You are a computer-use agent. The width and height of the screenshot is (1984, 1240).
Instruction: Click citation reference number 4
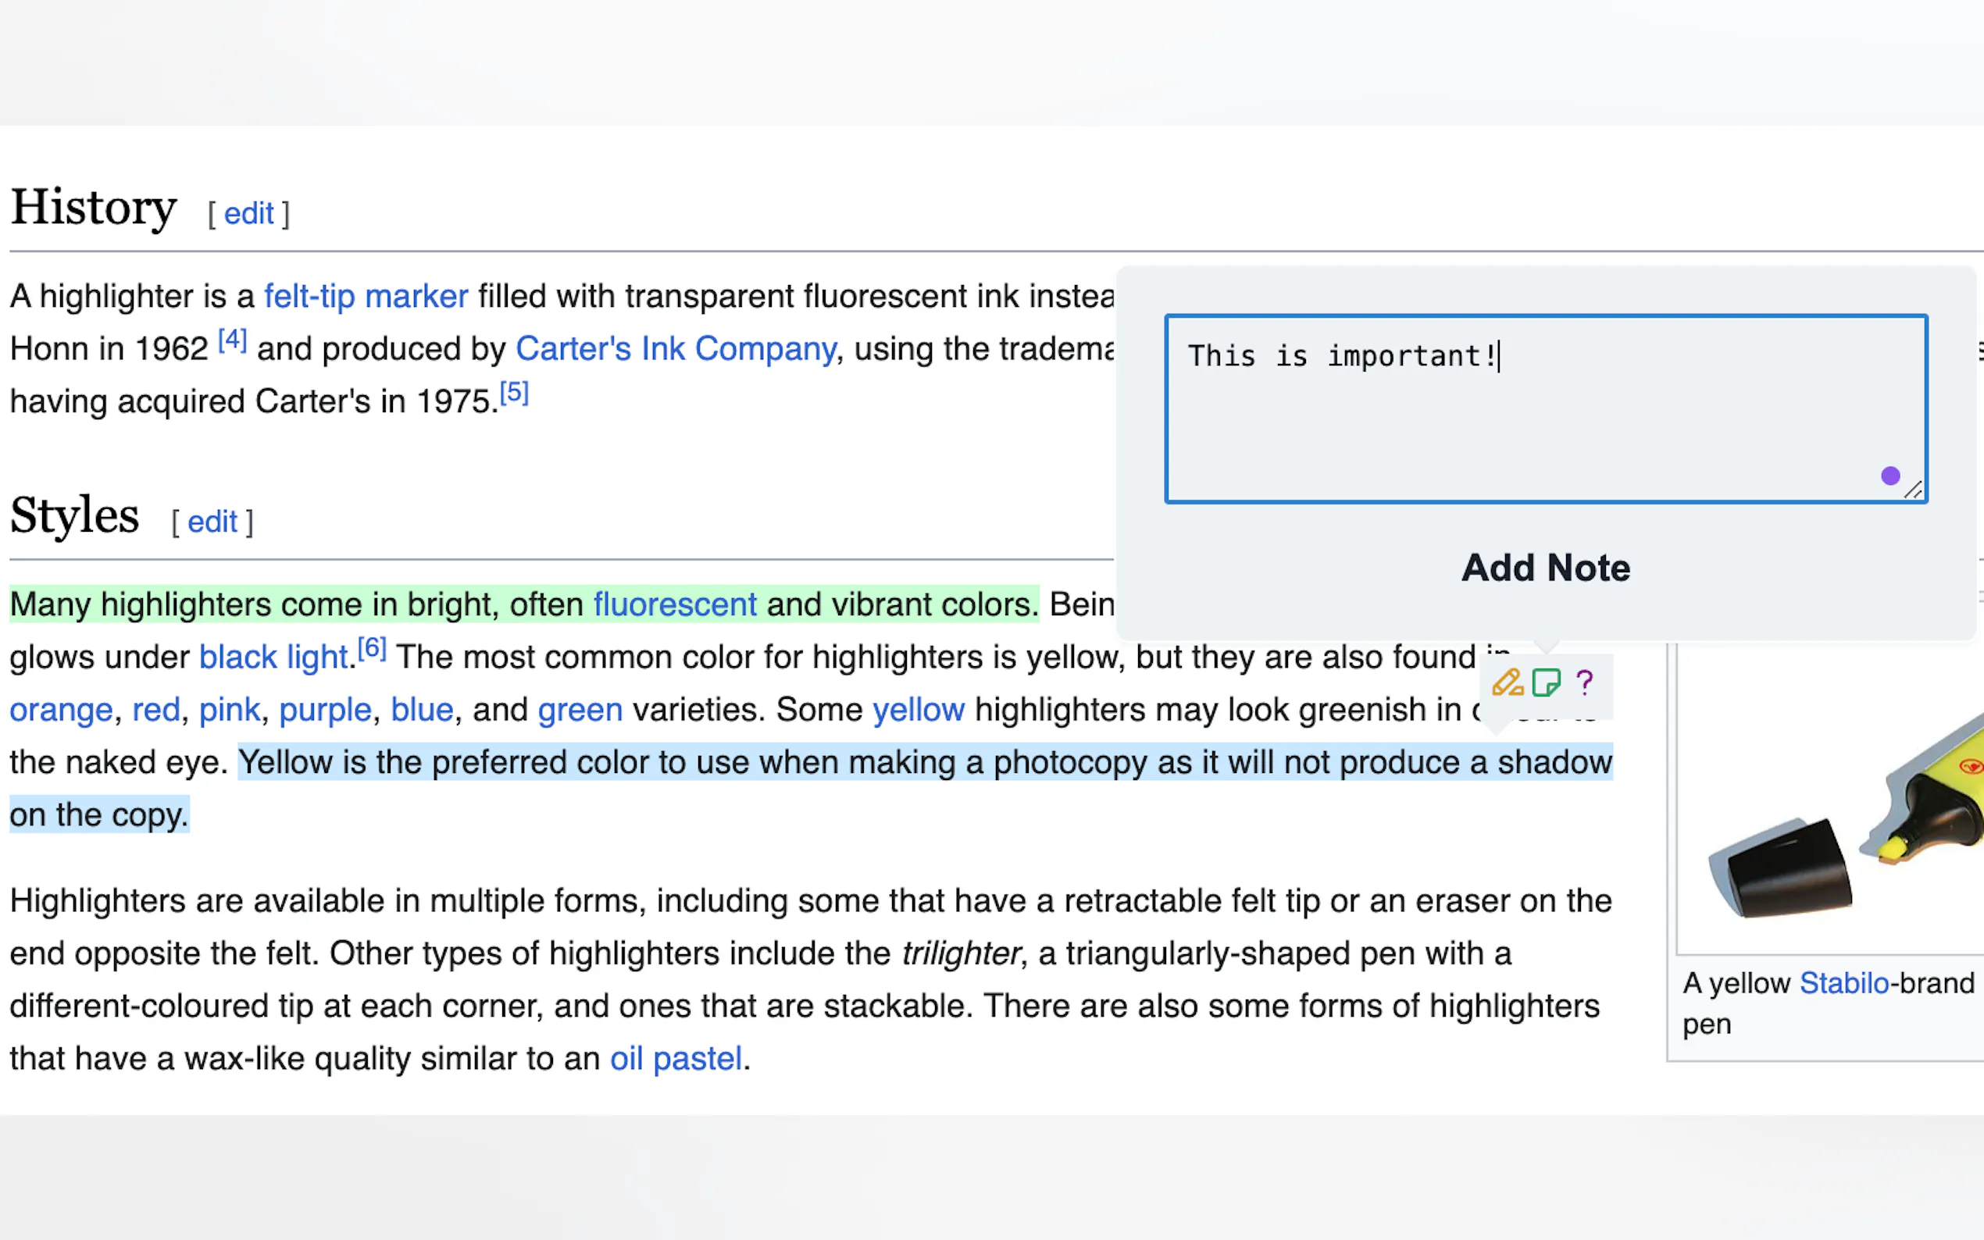(232, 340)
